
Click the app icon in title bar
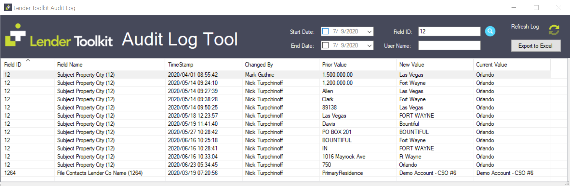8,7
